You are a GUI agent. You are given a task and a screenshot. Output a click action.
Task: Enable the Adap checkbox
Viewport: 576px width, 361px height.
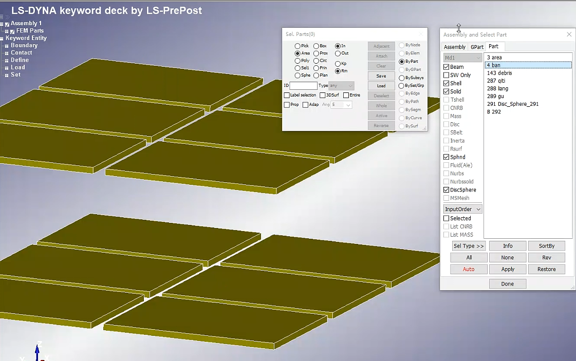pyautogui.click(x=305, y=105)
